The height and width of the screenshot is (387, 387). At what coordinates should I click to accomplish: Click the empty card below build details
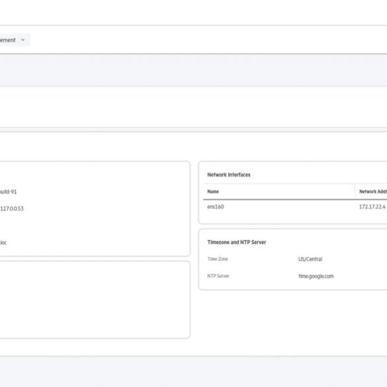click(95, 300)
